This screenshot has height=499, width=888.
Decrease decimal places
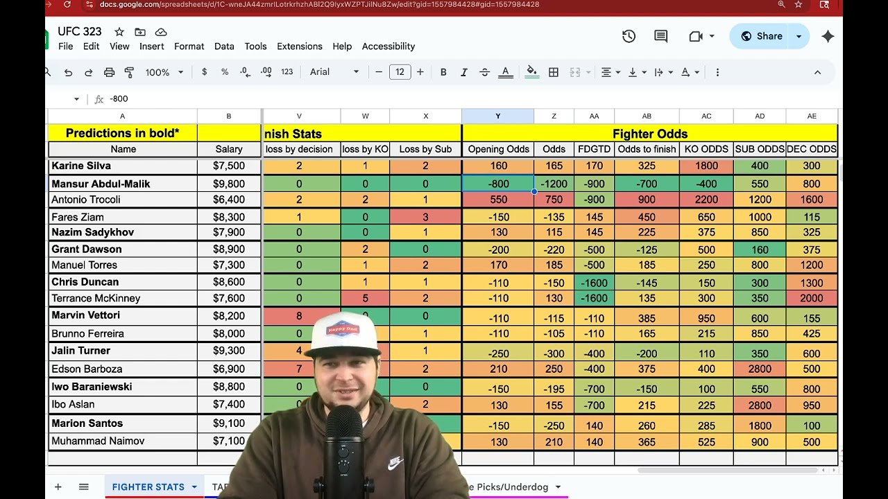(x=245, y=72)
